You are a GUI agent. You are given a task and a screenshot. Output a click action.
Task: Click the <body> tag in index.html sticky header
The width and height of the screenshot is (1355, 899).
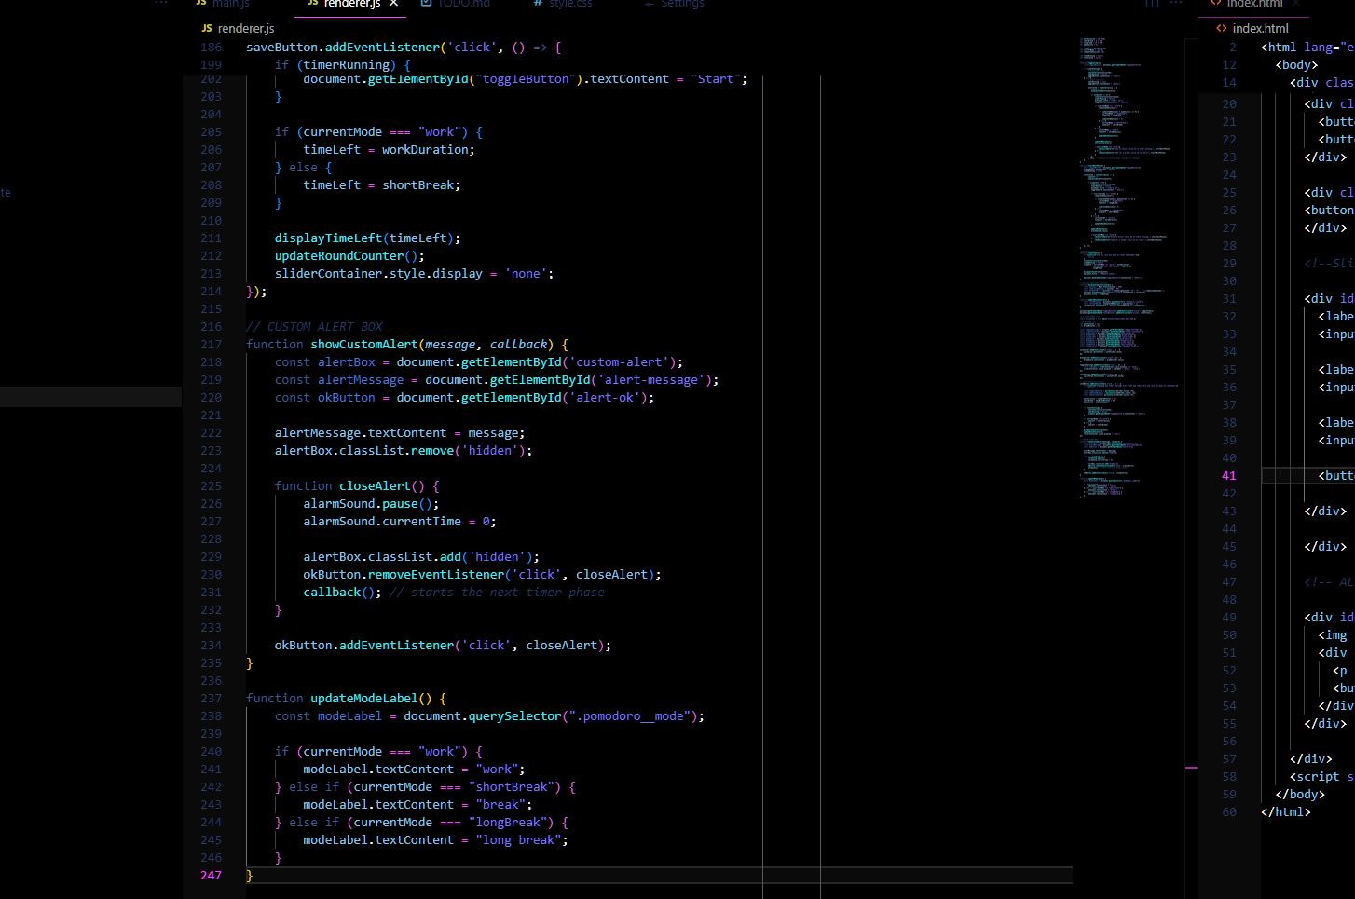(x=1297, y=65)
